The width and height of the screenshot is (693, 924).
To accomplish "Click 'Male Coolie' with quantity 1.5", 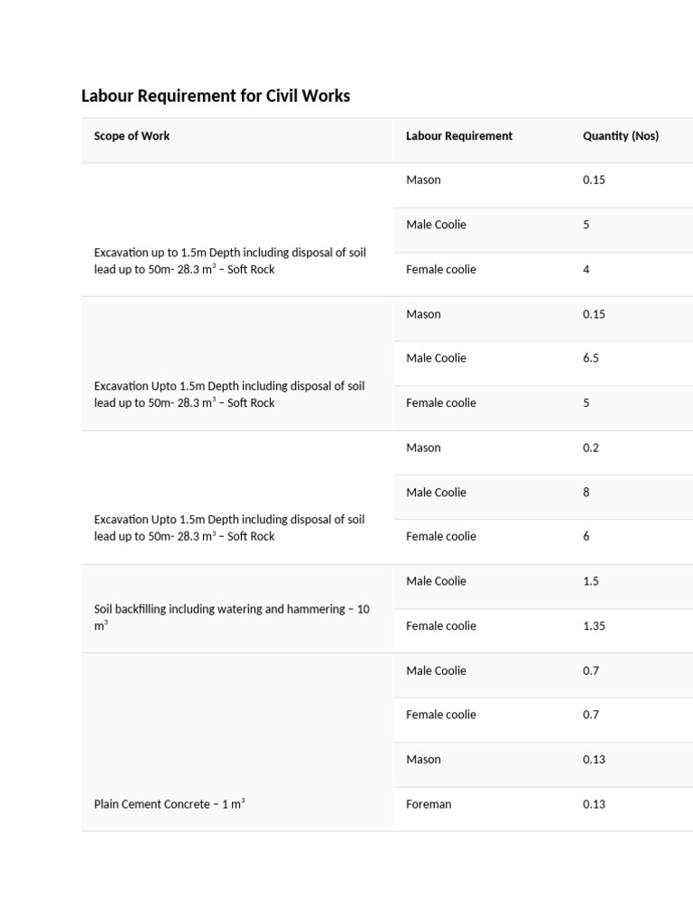I will tap(436, 581).
